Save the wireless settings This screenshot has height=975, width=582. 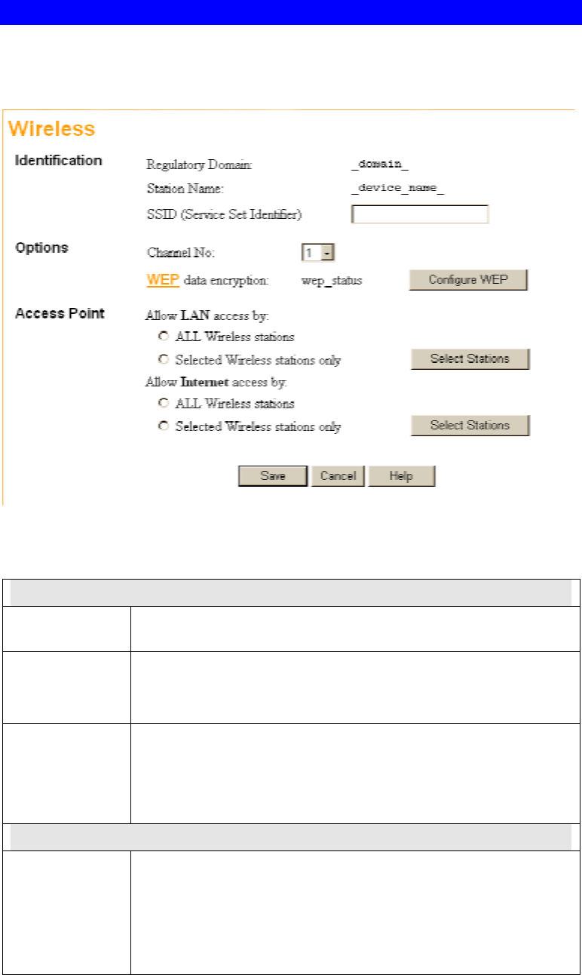(273, 476)
